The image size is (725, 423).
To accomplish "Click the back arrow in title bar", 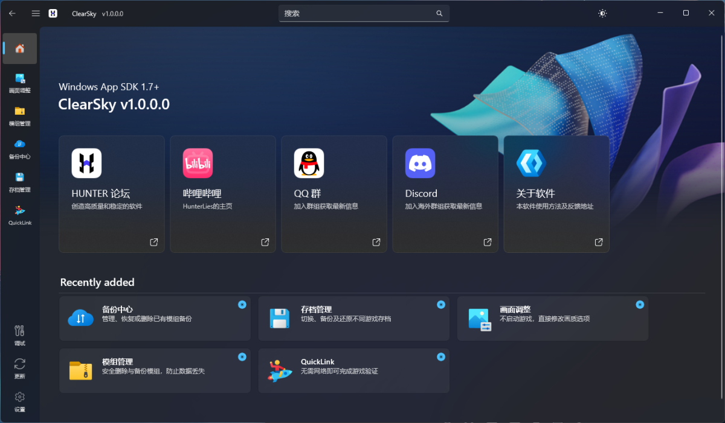I will pos(12,13).
